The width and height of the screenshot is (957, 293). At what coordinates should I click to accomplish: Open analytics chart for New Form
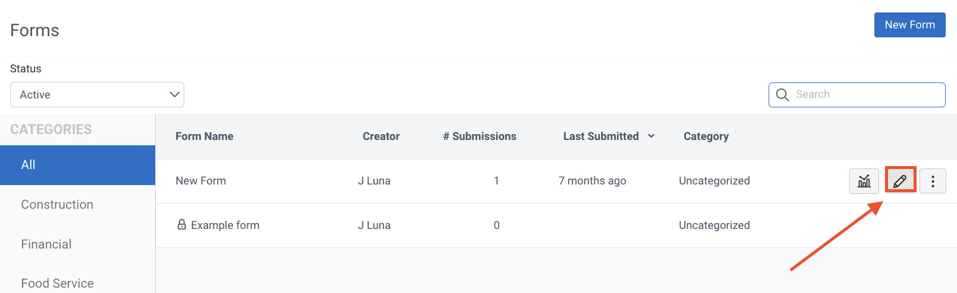[864, 181]
